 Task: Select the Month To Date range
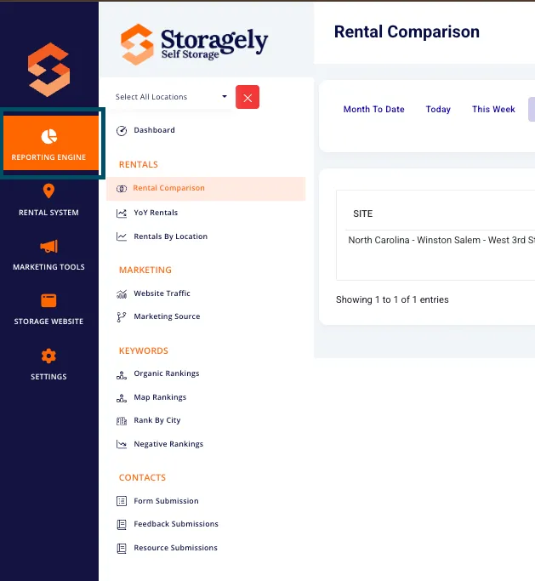[x=374, y=109]
